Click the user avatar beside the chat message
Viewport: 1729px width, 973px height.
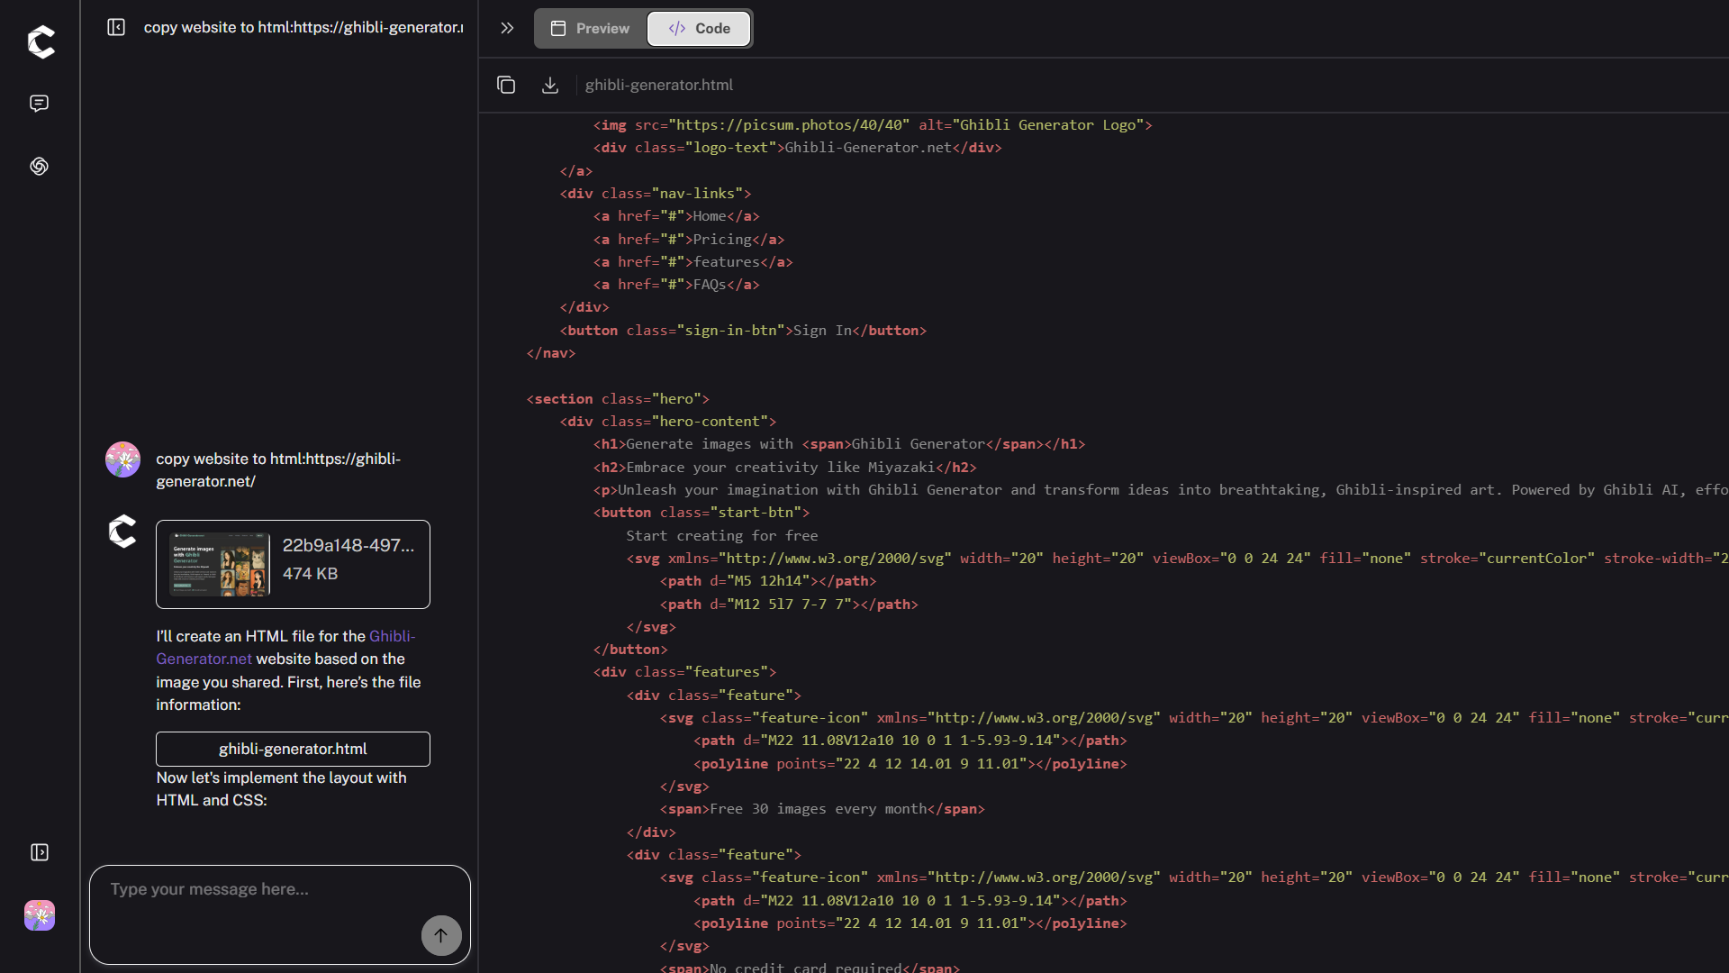click(122, 459)
